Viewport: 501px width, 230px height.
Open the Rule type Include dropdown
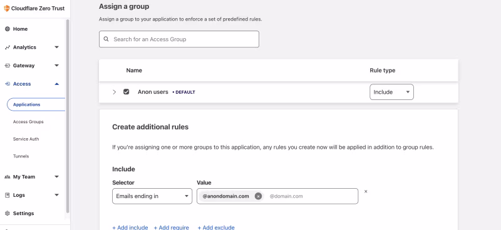point(391,92)
